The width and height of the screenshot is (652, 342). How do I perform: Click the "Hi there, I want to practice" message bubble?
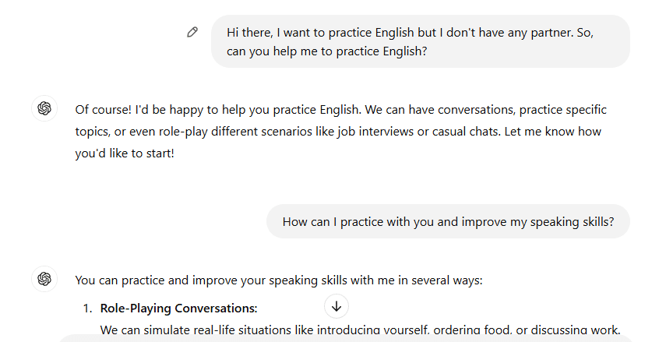click(420, 42)
